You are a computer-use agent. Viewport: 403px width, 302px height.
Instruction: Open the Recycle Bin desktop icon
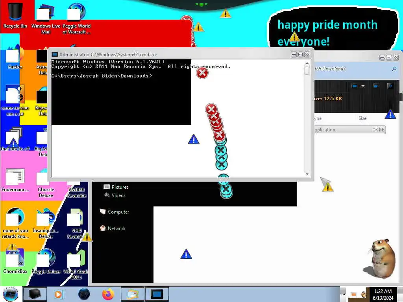coord(15,15)
